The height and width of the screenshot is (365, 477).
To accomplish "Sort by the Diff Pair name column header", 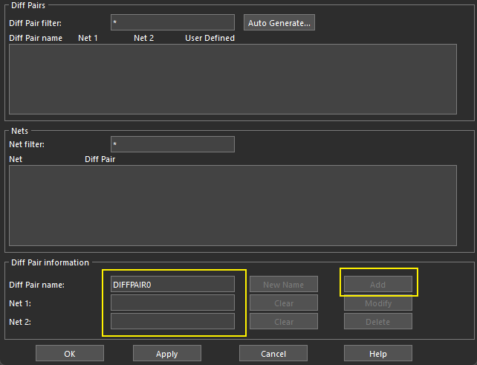I will click(x=36, y=38).
